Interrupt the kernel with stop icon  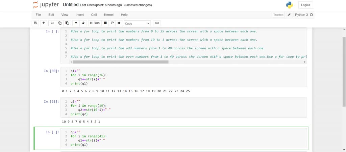pos(105,23)
